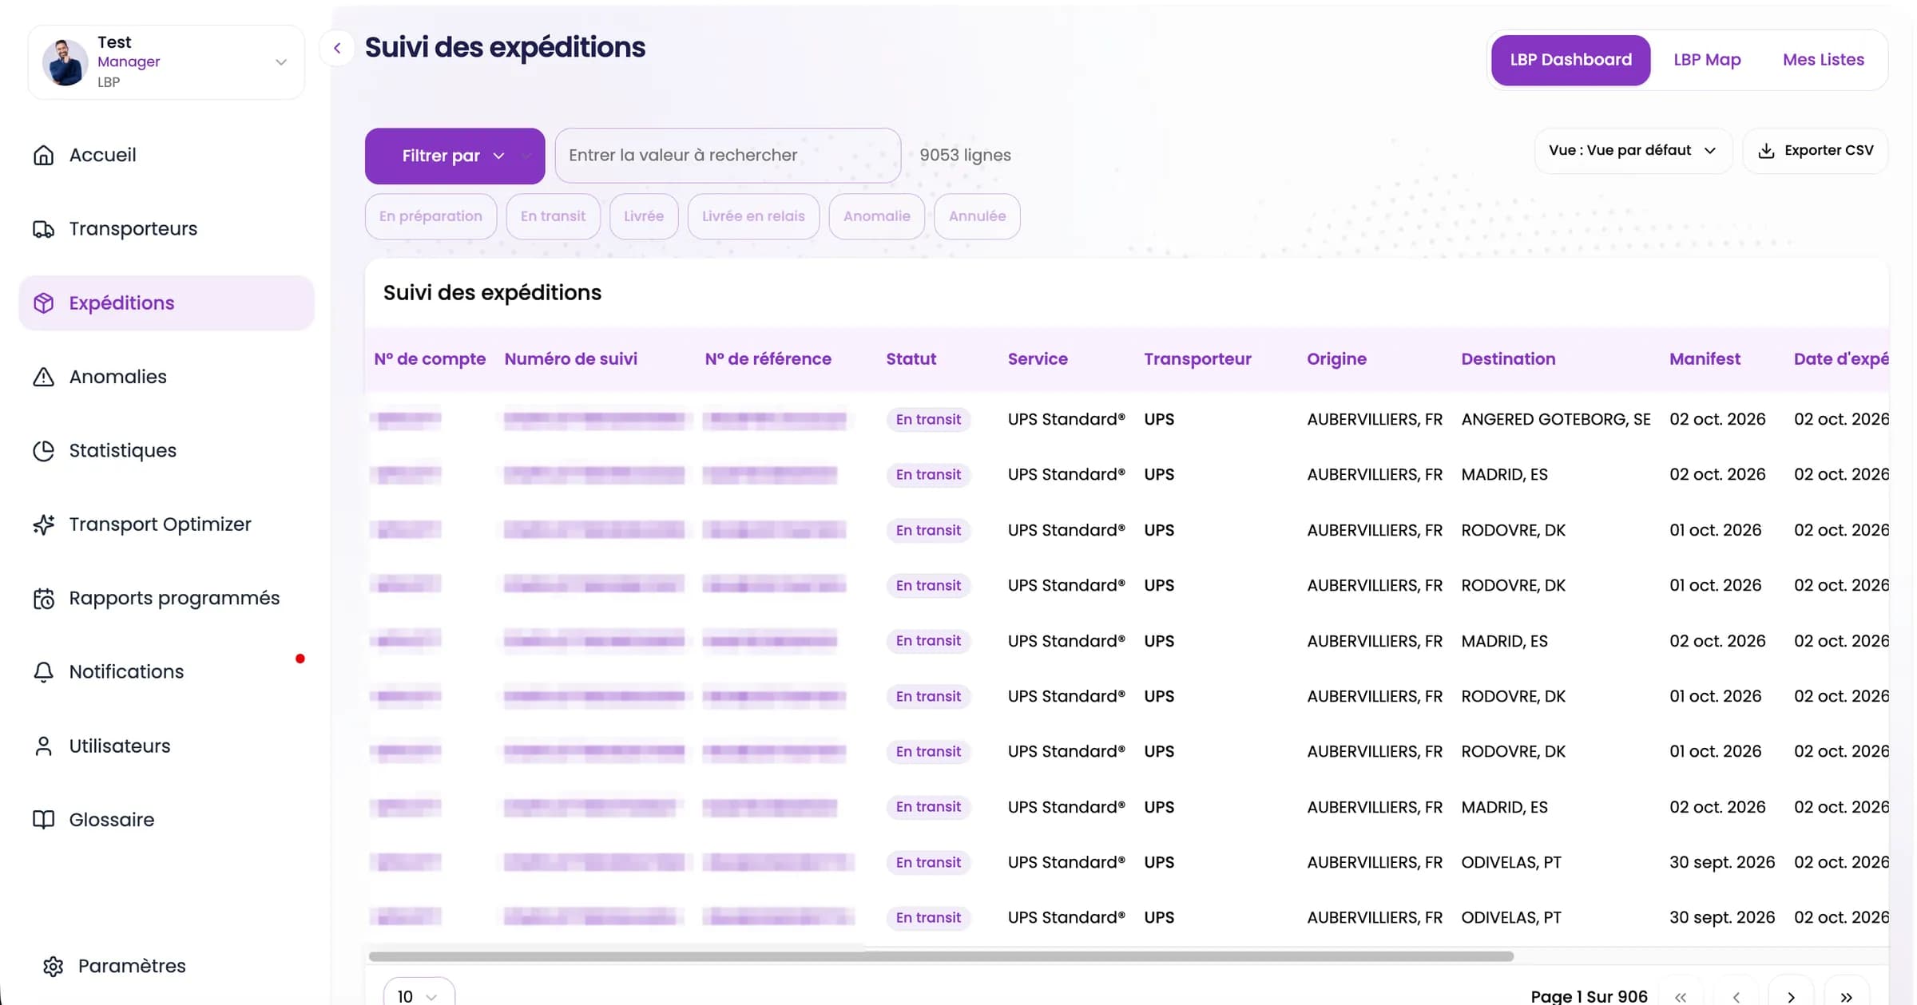
Task: Sort by Transporteur column header
Action: coord(1197,359)
